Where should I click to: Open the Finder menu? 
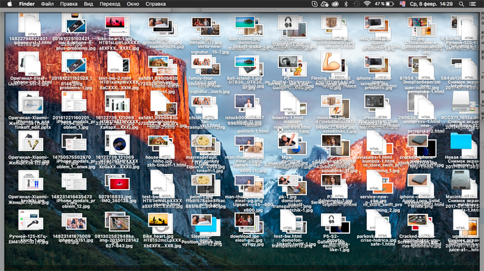pos(27,4)
